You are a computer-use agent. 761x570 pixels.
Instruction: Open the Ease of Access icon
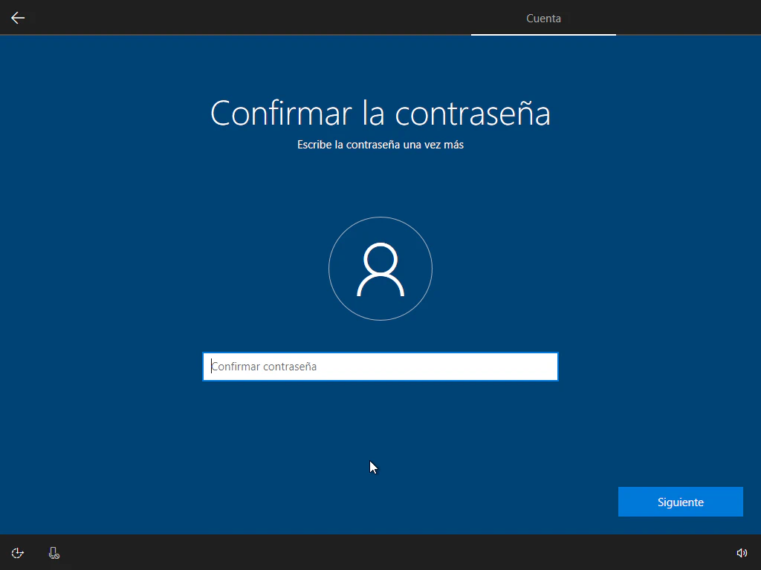(18, 553)
